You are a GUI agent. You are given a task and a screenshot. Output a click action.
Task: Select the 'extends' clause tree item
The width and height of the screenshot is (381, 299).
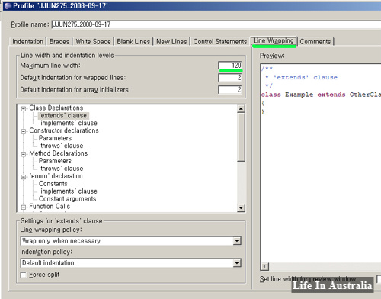tap(63, 115)
